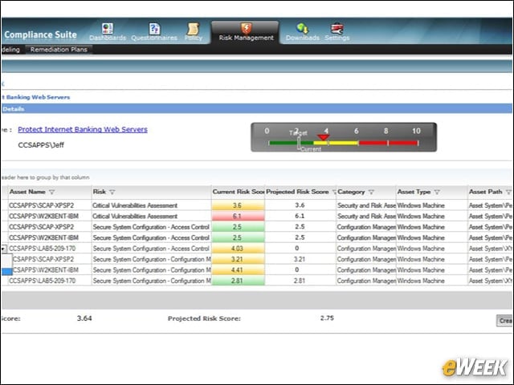The height and width of the screenshot is (385, 514).
Task: Open the Category column filter
Action: pos(371,192)
